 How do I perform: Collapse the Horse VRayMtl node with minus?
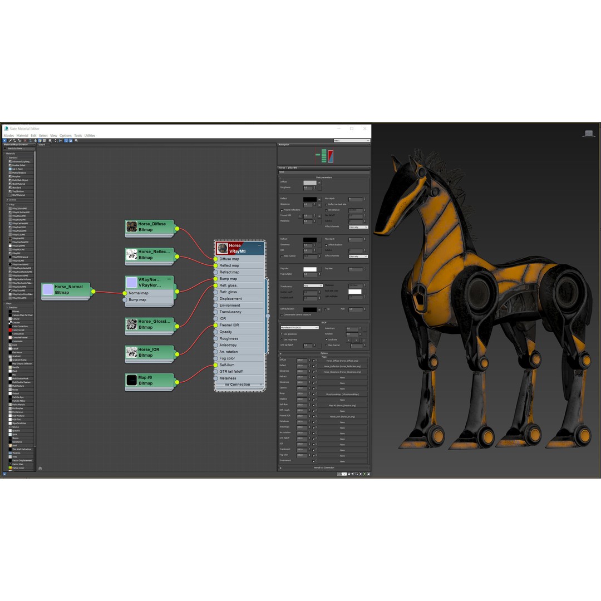tap(259, 246)
